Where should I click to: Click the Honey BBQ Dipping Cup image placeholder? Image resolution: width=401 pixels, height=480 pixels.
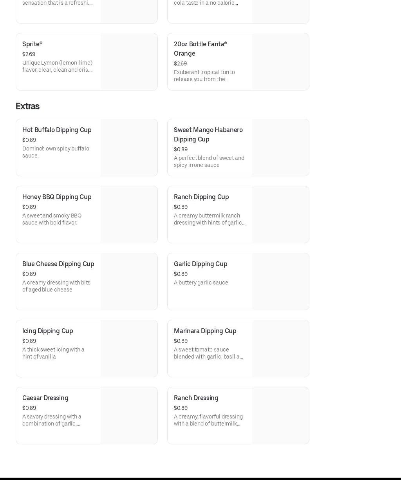click(x=129, y=215)
